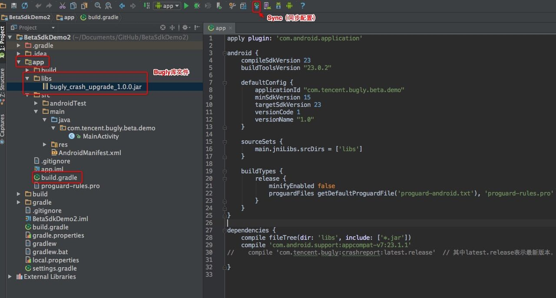Hide the Project panel with the hide icon
556x298 pixels.
tap(196, 27)
